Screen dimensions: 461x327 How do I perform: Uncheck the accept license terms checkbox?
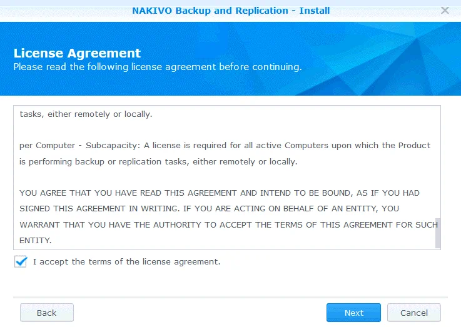pos(21,262)
